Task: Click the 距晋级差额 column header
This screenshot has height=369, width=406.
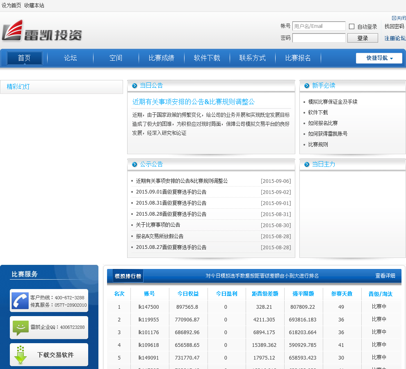Action: (265, 294)
